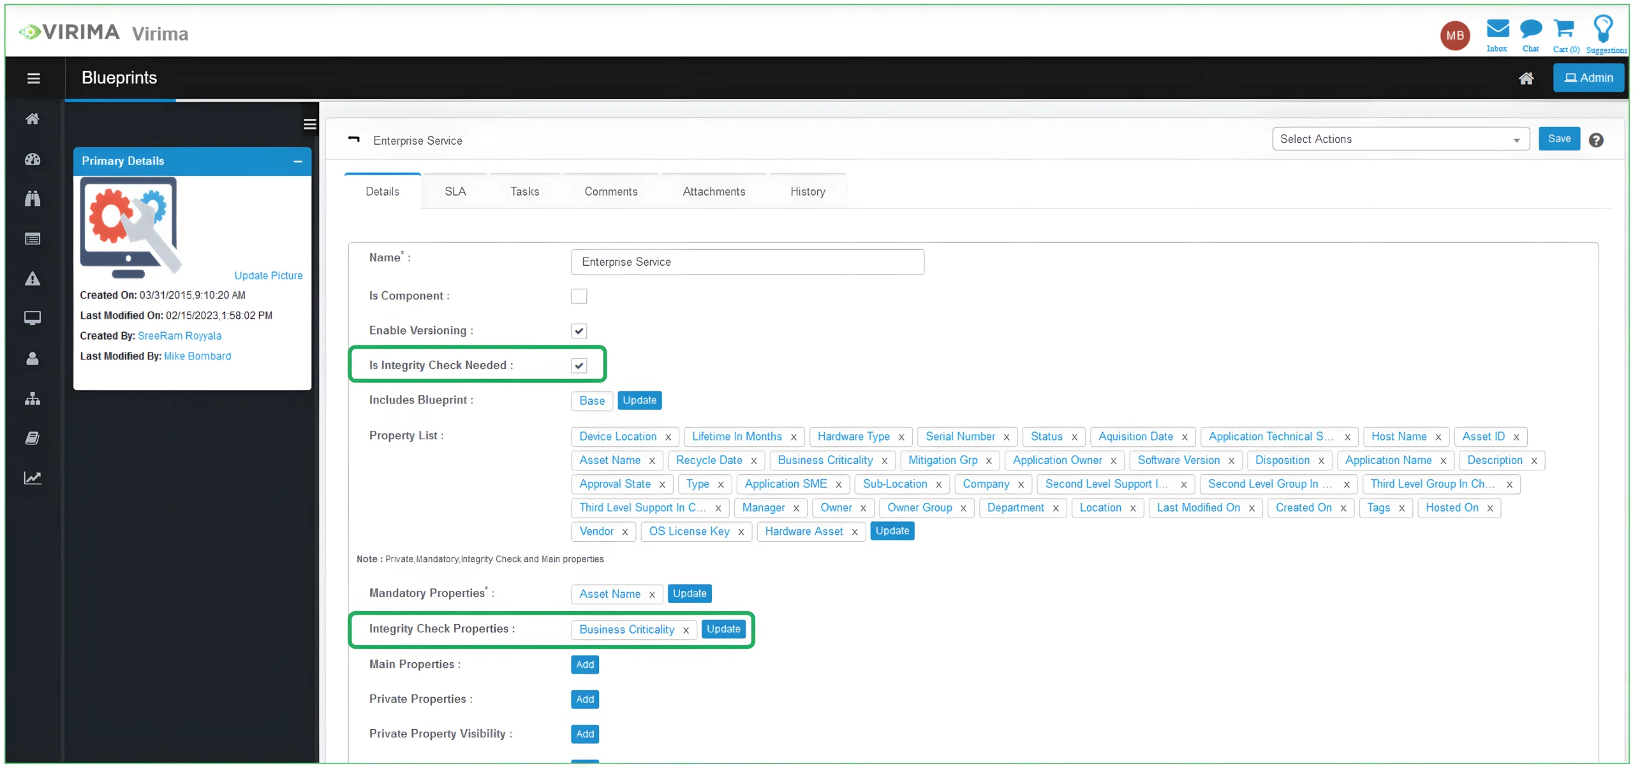Viewport: 1633px width, 768px height.
Task: View the Suggestions lightbulb icon
Action: tap(1604, 29)
